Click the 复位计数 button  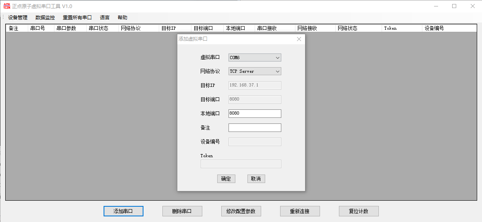tap(359, 211)
